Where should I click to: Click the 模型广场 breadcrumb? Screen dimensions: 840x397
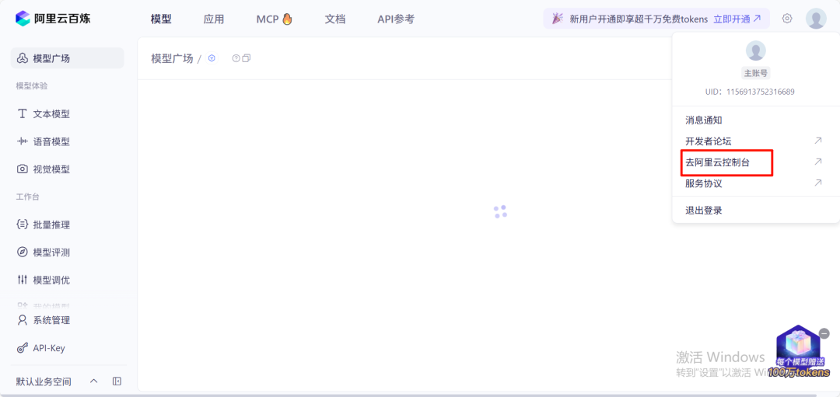click(x=172, y=58)
